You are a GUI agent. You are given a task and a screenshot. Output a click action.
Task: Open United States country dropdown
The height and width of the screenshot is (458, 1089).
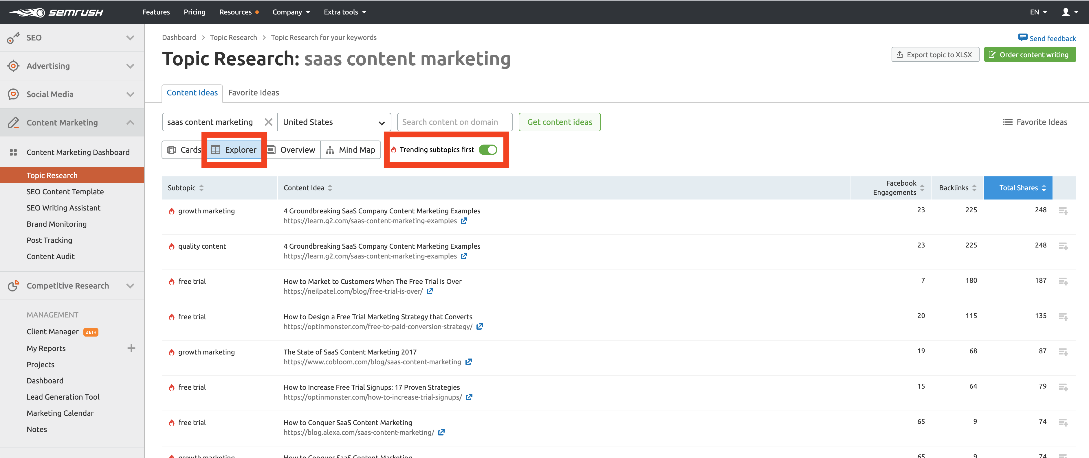pos(334,122)
